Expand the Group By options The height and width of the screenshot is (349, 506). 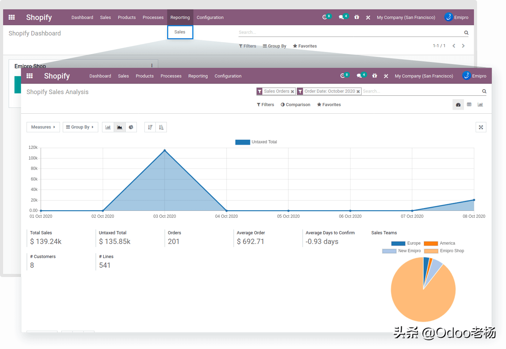(x=80, y=127)
